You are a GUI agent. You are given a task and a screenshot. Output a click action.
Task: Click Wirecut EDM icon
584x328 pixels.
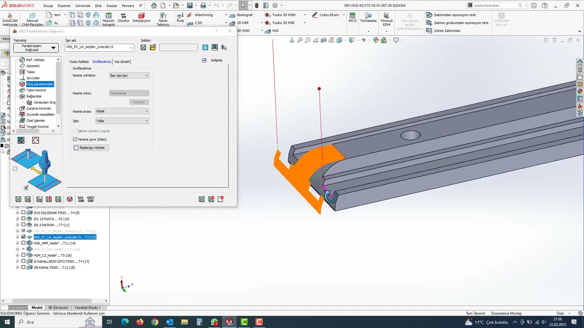click(x=386, y=15)
